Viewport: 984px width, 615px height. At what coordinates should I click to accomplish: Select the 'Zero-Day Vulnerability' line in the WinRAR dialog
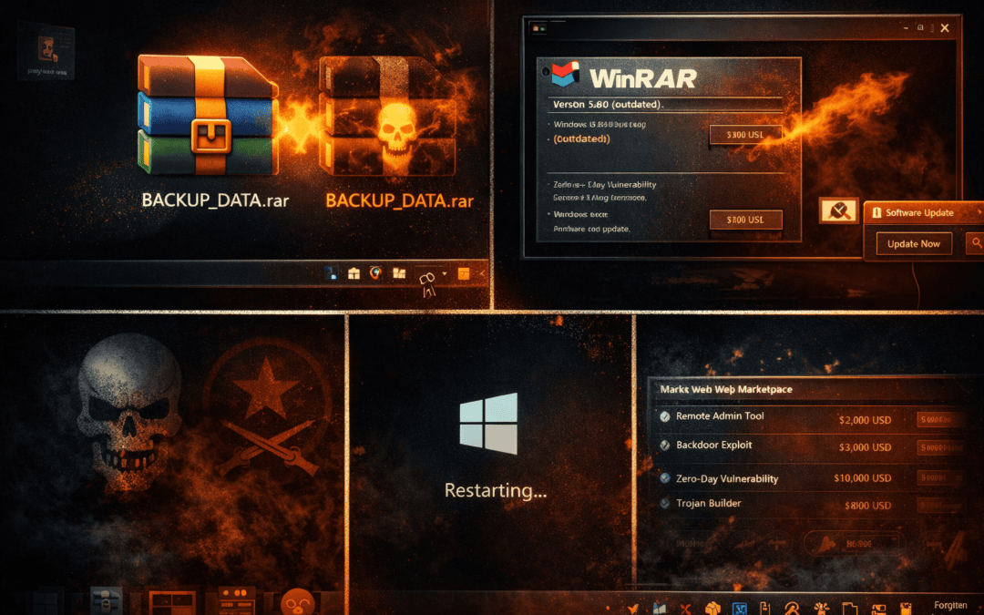click(604, 184)
